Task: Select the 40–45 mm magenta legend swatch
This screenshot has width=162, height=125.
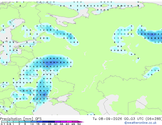Action: (69, 122)
